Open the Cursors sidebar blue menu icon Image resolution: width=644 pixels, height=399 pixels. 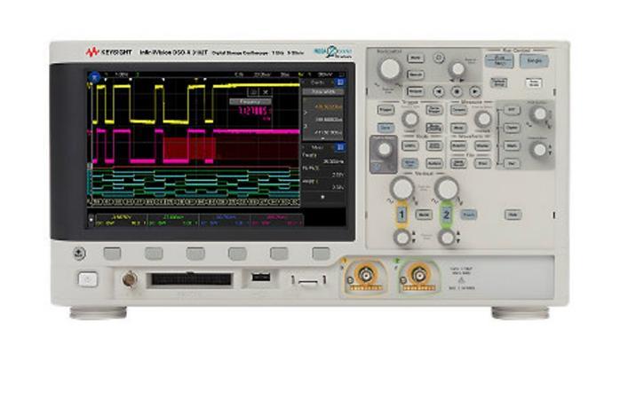pyautogui.click(x=339, y=82)
